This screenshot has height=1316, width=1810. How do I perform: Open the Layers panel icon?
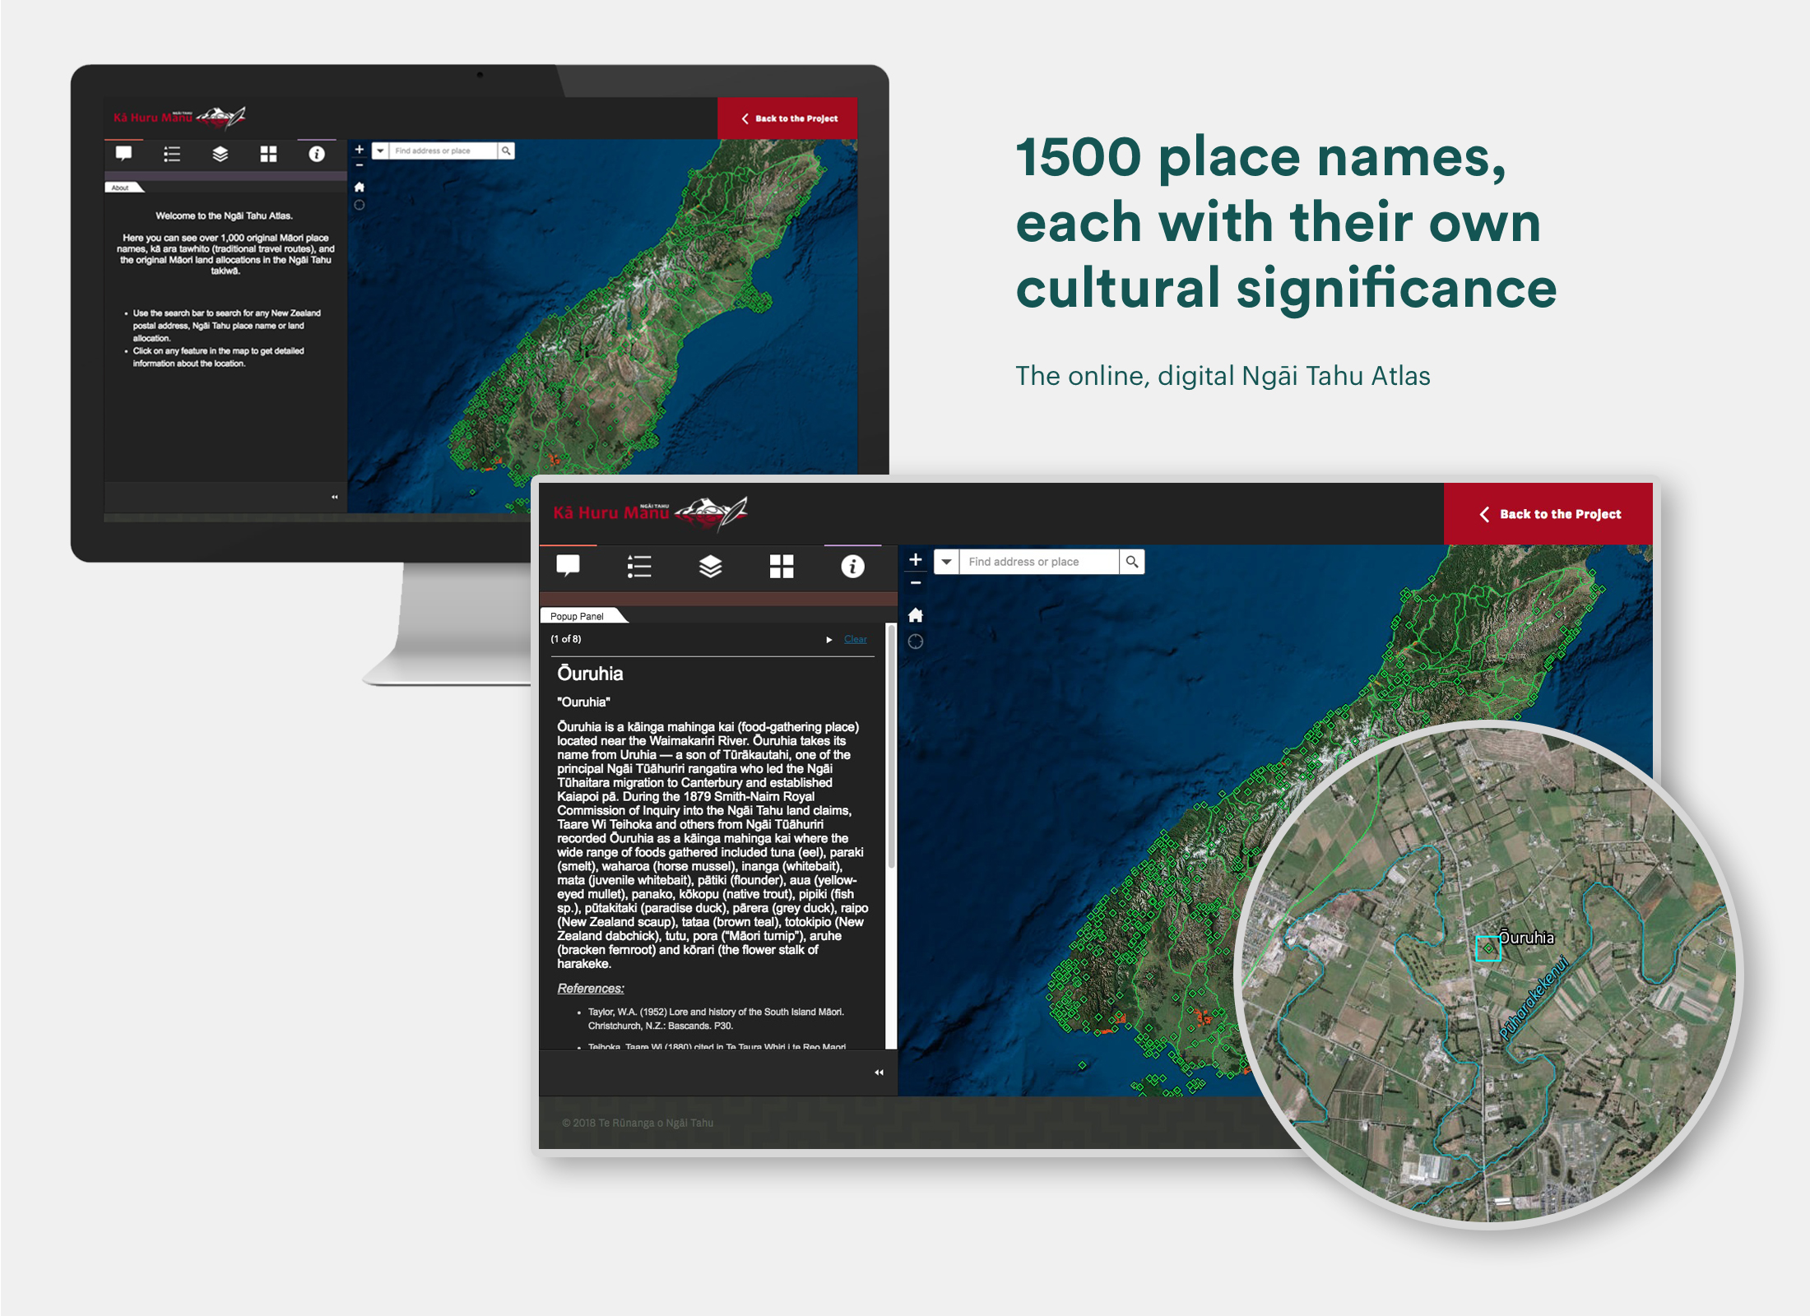[x=709, y=566]
